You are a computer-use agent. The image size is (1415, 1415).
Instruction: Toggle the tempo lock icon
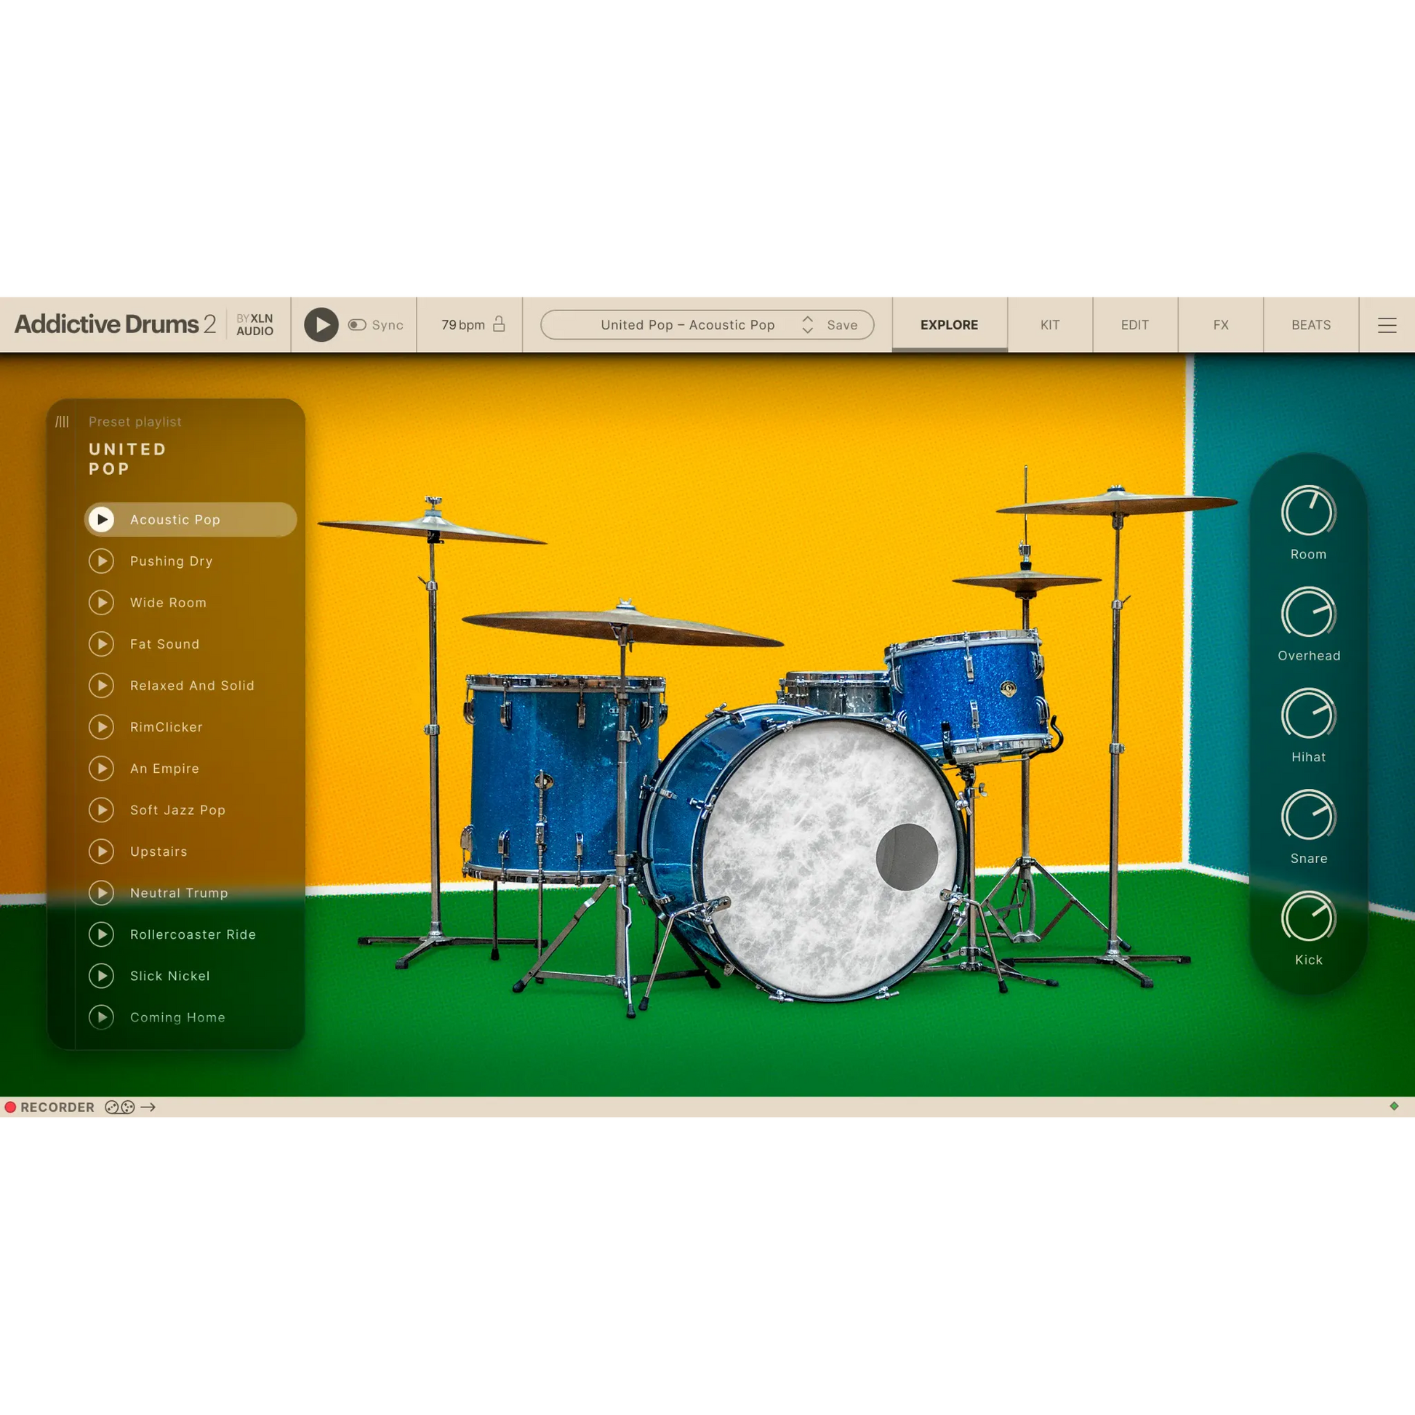(499, 324)
